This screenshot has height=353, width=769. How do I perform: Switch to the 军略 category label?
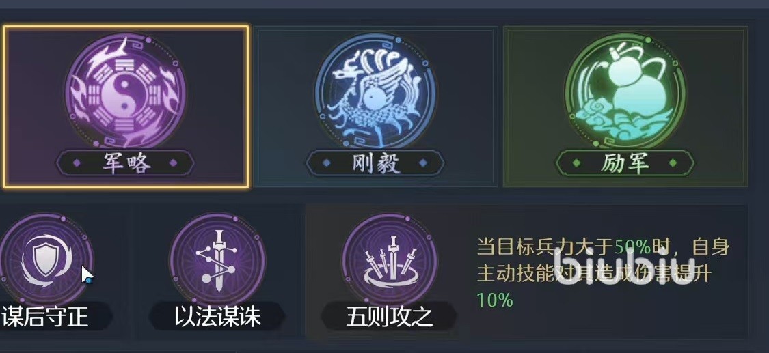[126, 163]
